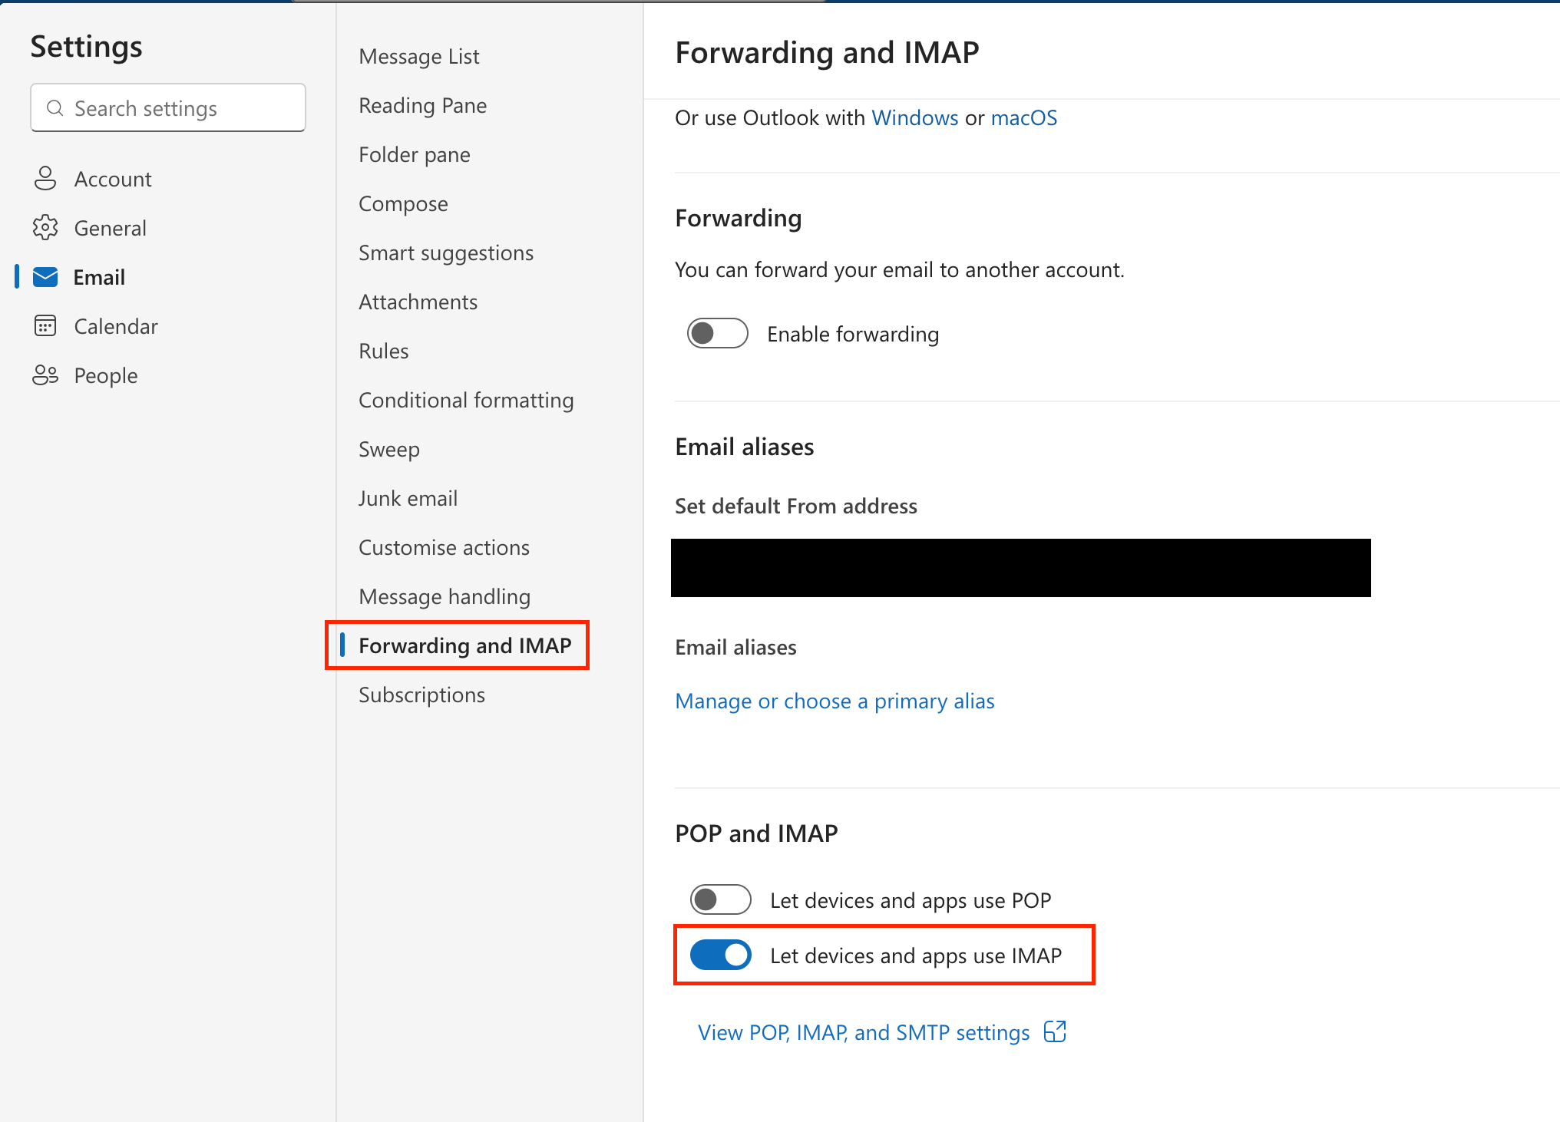Click the Windows Outlook link
1560x1122 pixels.
click(x=914, y=117)
